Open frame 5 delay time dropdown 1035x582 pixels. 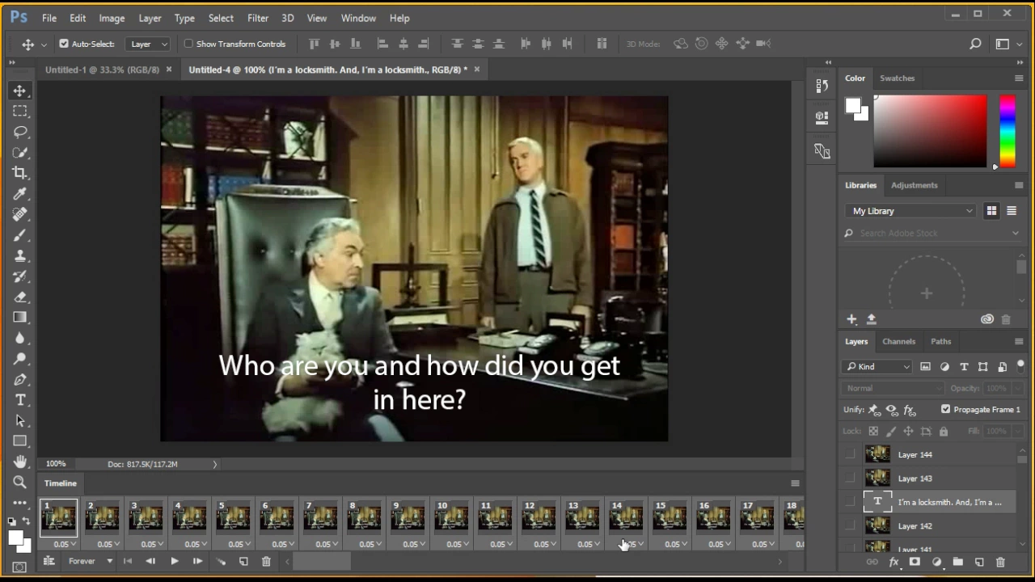(239, 544)
